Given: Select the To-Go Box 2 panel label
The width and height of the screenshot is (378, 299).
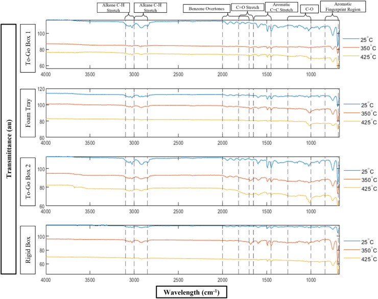Looking at the screenshot, I should (28, 181).
